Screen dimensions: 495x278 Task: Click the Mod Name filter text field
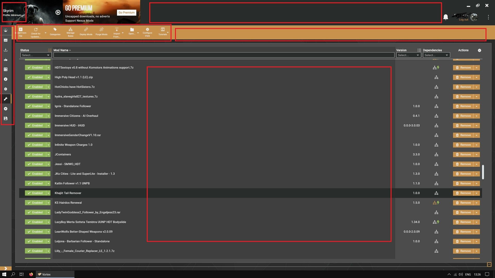(x=224, y=55)
